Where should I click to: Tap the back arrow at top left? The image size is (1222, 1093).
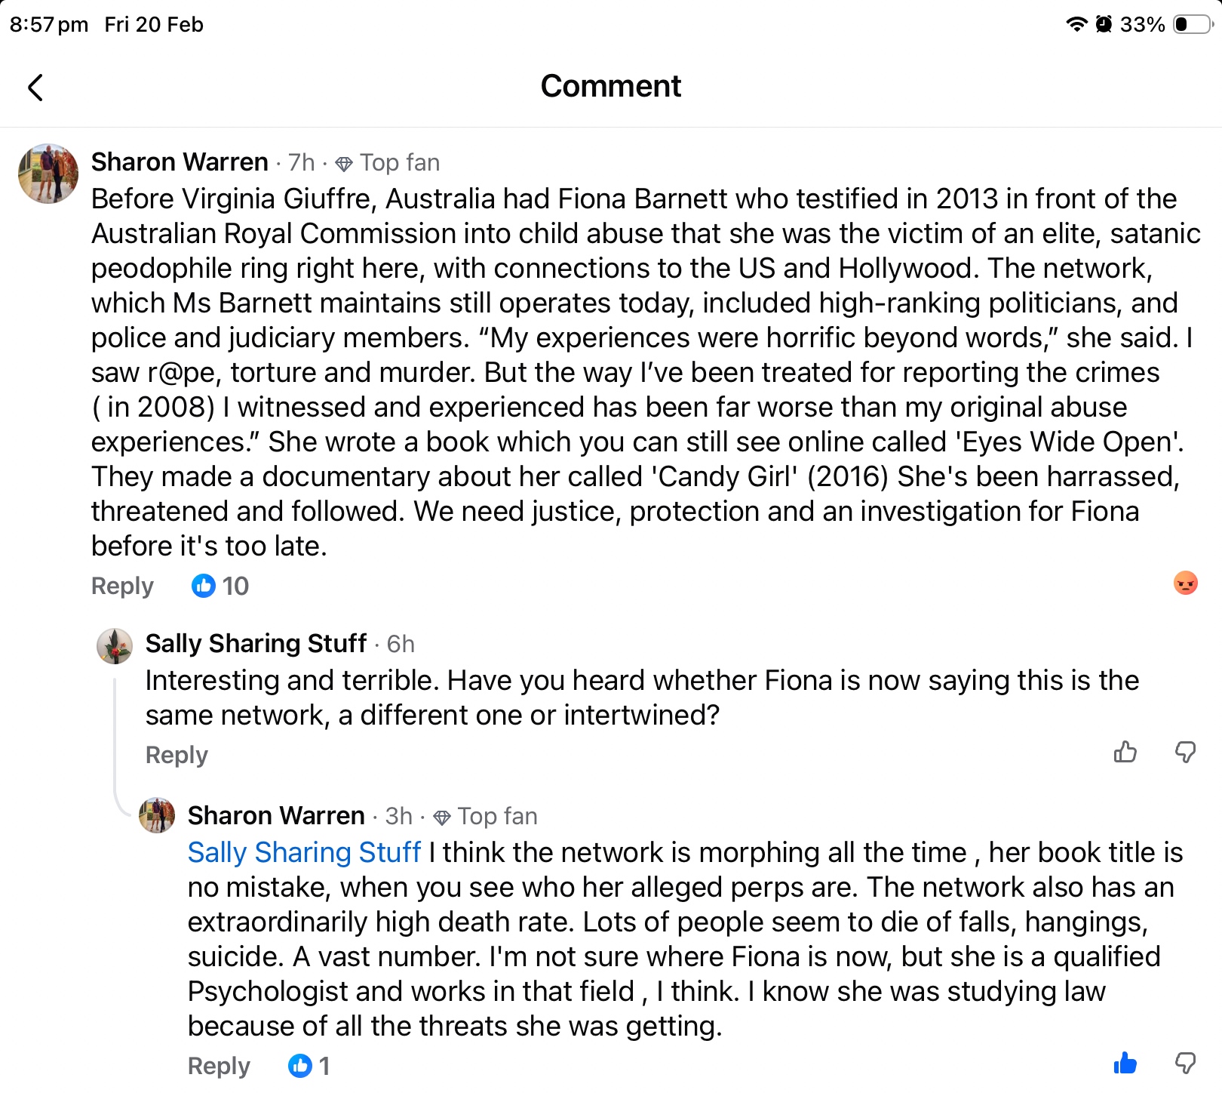[35, 88]
